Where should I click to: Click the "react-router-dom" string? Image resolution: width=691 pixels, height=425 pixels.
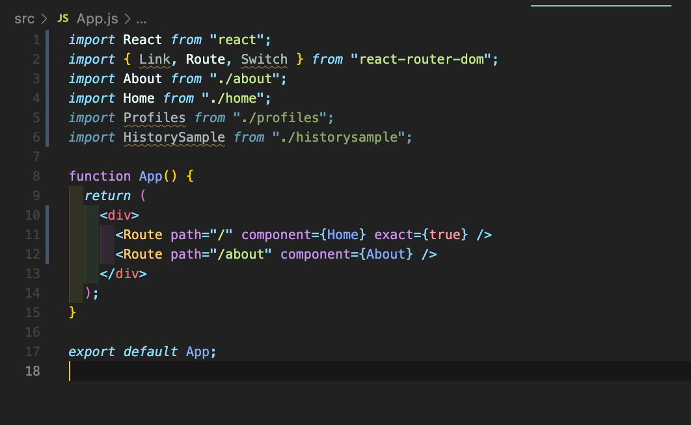click(x=421, y=59)
